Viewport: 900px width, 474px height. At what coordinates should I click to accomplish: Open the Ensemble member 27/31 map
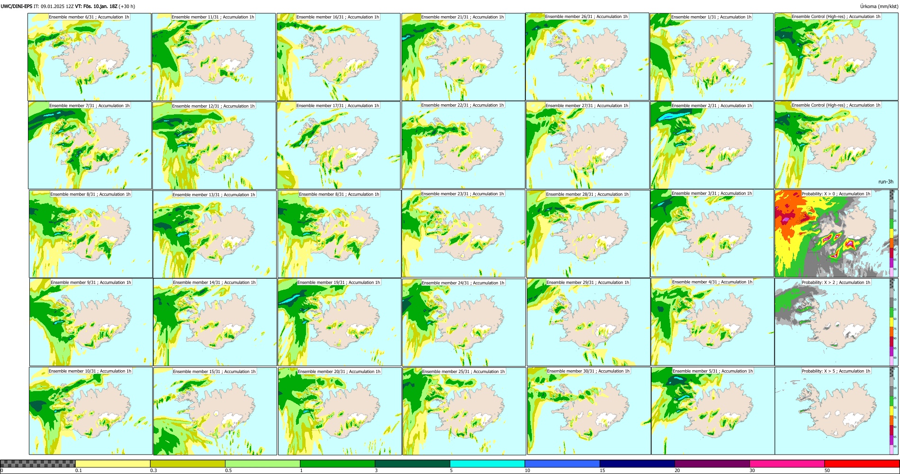pos(588,145)
